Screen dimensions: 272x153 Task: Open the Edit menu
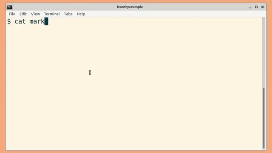coord(23,14)
